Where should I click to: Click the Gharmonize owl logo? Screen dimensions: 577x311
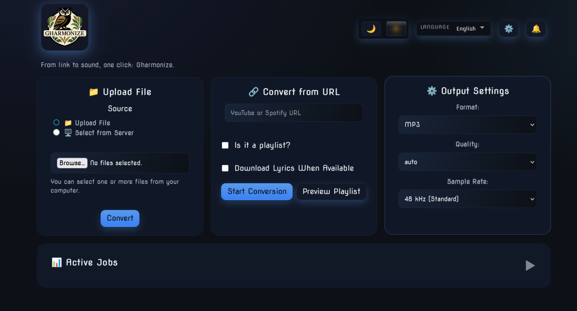[64, 27]
